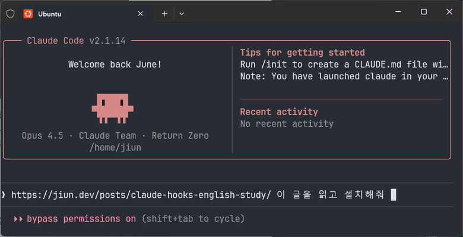Click the prompt chevron before the URL
The height and width of the screenshot is (237, 463).
4,195
